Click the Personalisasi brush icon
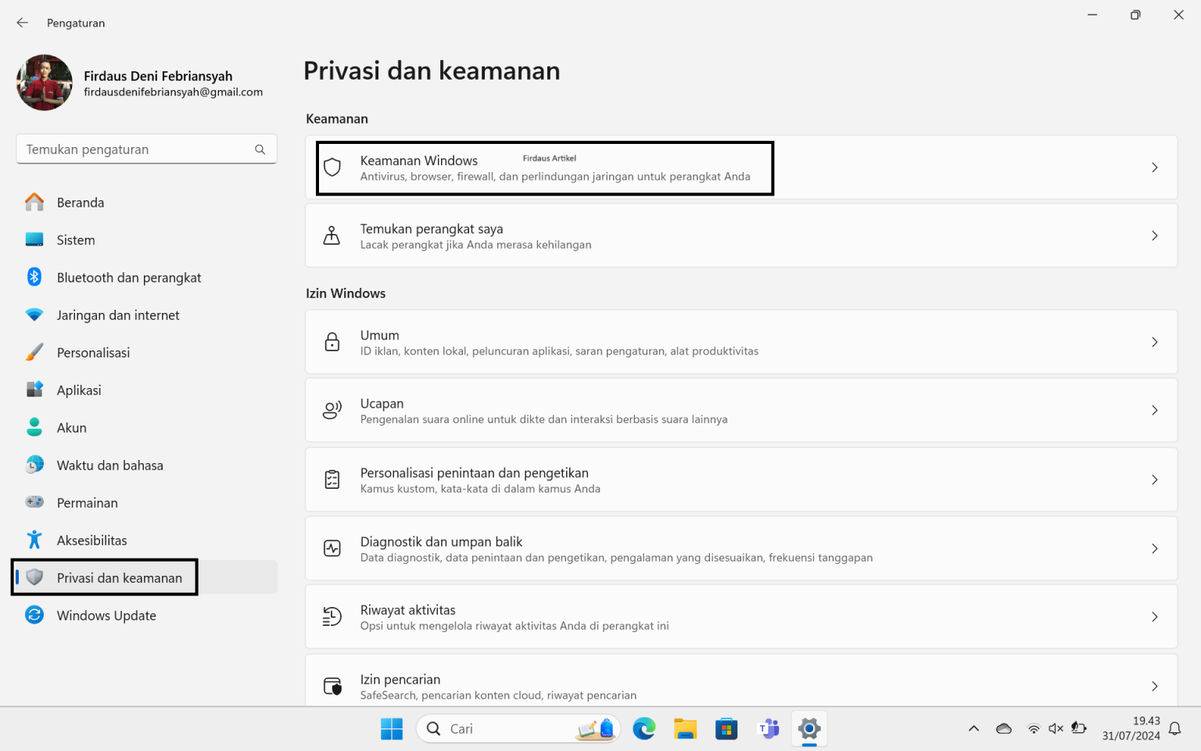The width and height of the screenshot is (1201, 751). (34, 352)
